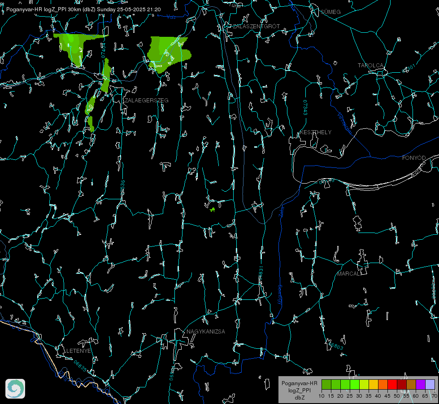The height and width of the screenshot is (404, 439).
Task: Click the Somogy county boundary label
Action: [279, 294]
